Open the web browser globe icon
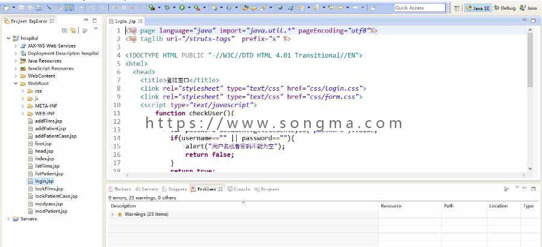This screenshot has height=247, width=542. [x=280, y=7]
